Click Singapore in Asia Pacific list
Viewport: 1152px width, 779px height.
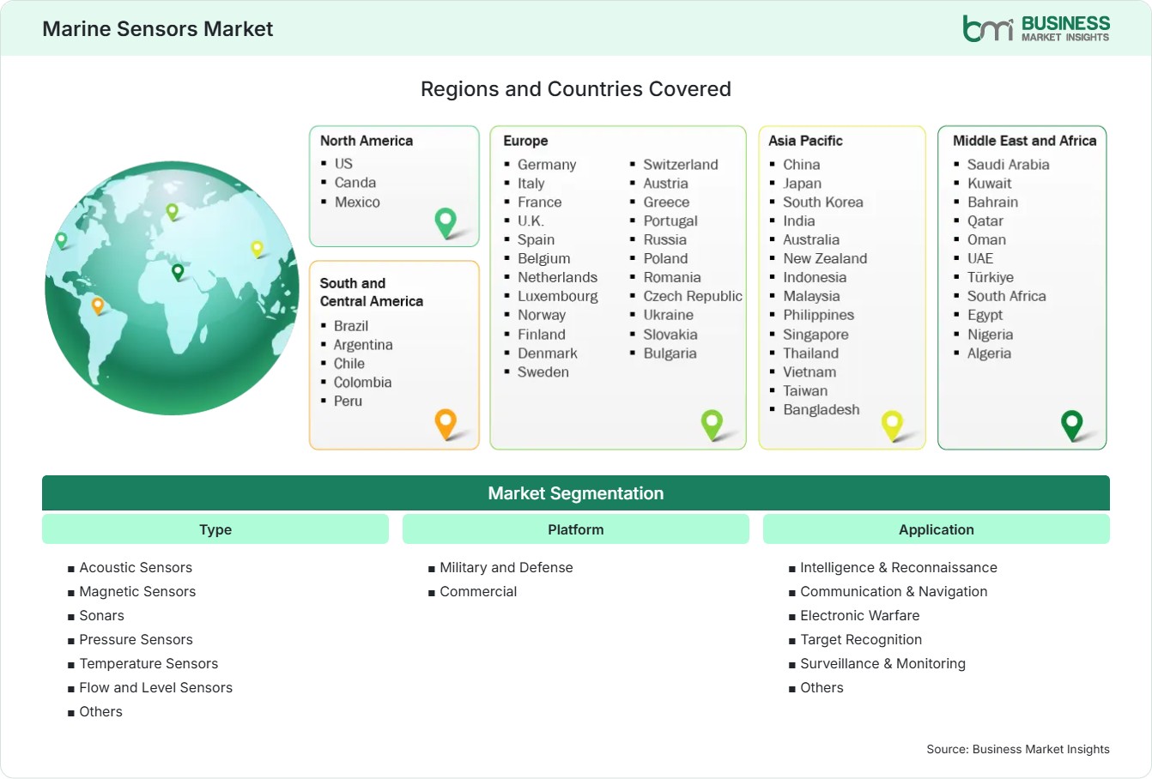(815, 335)
